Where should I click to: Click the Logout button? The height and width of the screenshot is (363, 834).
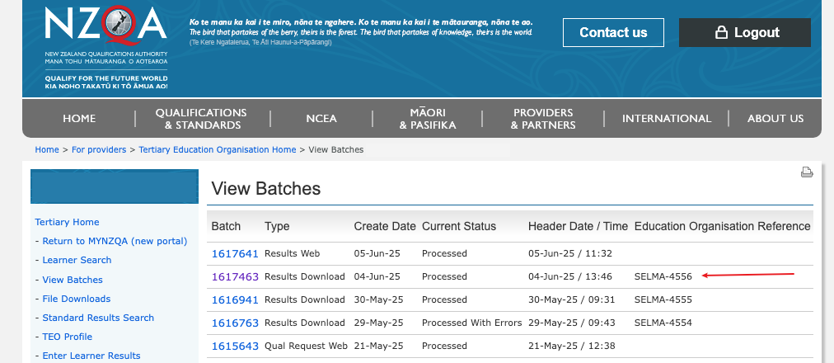coord(745,32)
